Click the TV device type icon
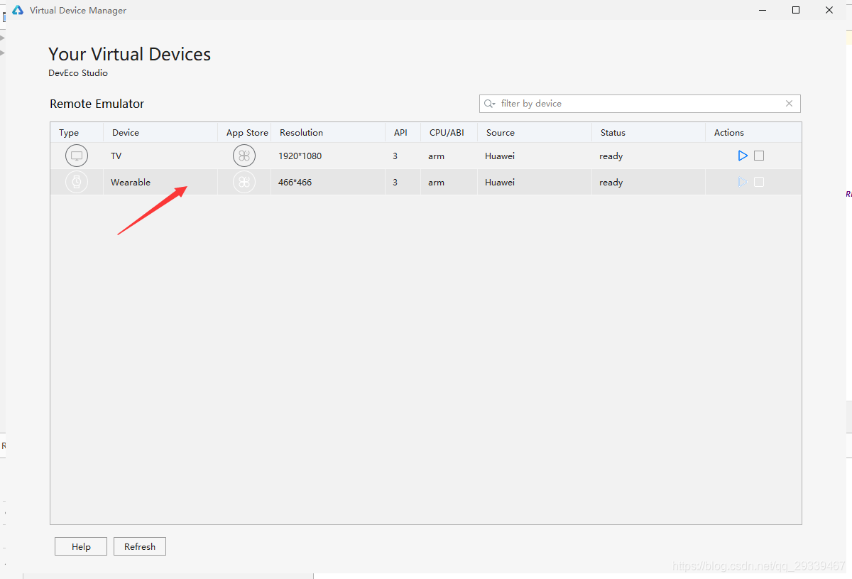Screen dimensions: 852x579 77,156
